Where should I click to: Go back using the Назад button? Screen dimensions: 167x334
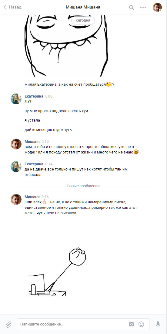tap(12, 7)
